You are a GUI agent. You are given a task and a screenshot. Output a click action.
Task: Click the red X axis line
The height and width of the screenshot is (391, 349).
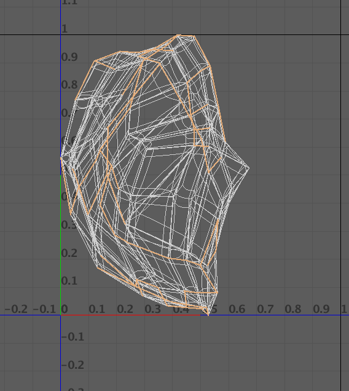[x=130, y=315]
